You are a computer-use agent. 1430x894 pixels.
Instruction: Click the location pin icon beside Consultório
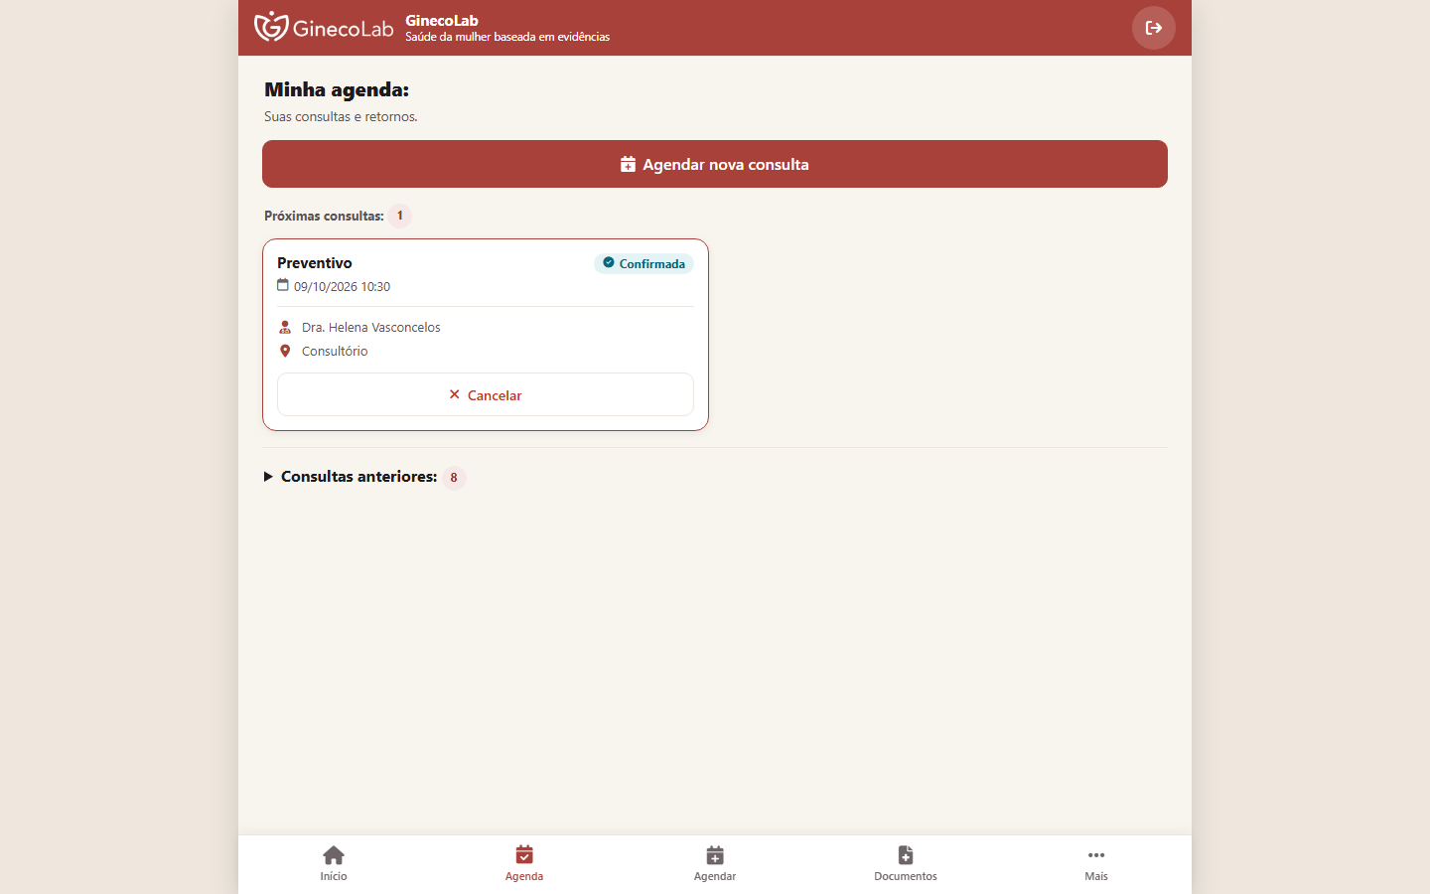[x=285, y=351]
